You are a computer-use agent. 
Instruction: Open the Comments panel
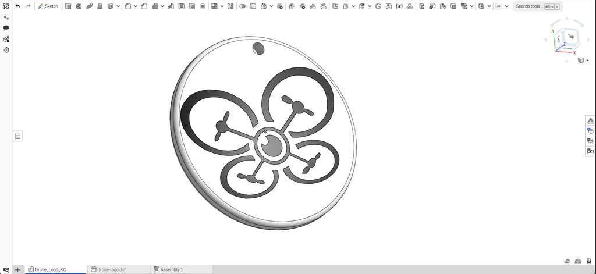(x=6, y=28)
